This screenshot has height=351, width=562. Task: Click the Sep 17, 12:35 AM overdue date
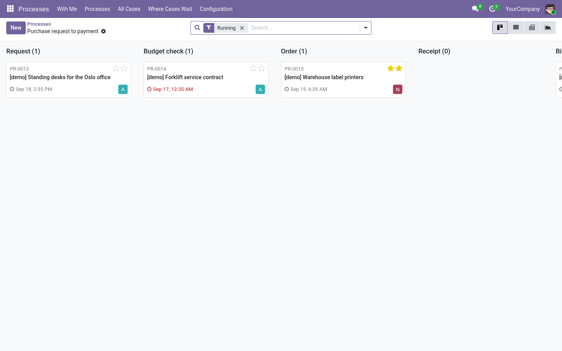(173, 89)
